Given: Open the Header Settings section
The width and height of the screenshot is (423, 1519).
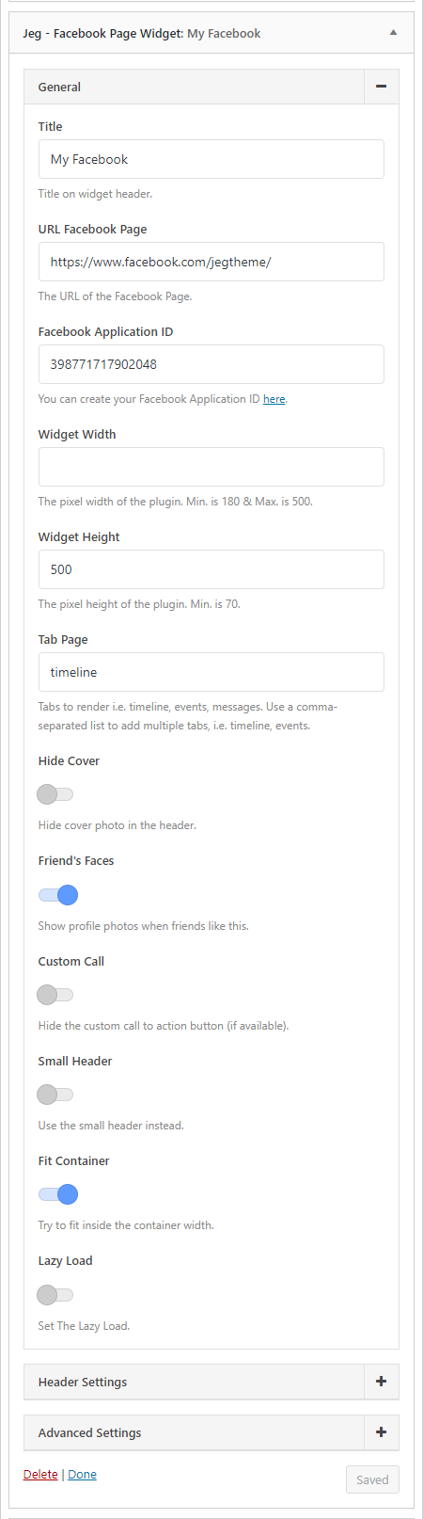Looking at the screenshot, I should [x=194, y=1382].
